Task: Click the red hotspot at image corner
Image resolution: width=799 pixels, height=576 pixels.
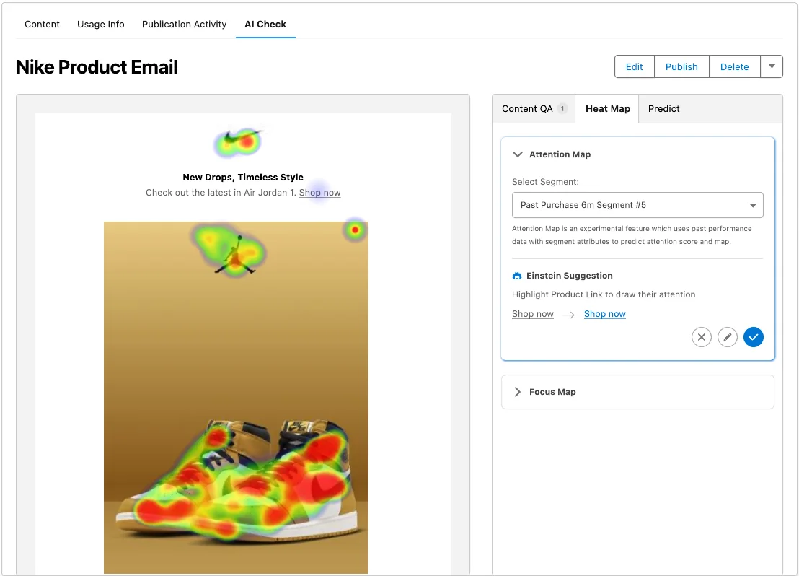Action: [356, 230]
